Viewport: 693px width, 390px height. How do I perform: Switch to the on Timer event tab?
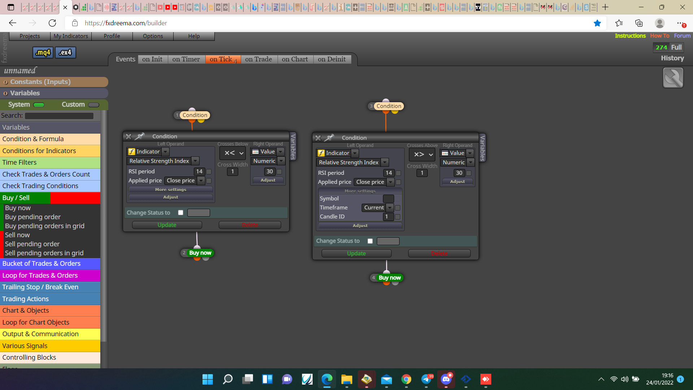(x=186, y=59)
